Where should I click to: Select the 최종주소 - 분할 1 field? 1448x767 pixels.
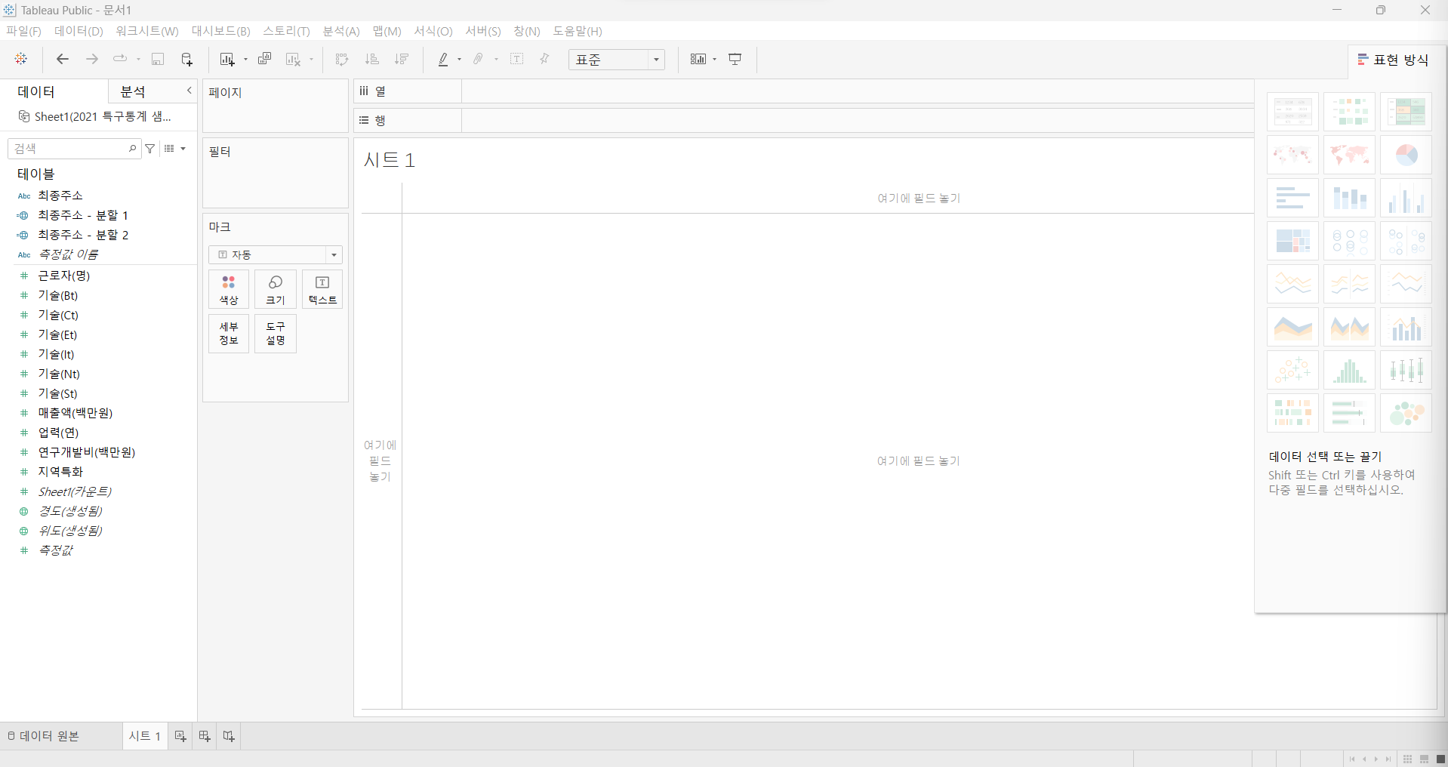pos(83,215)
